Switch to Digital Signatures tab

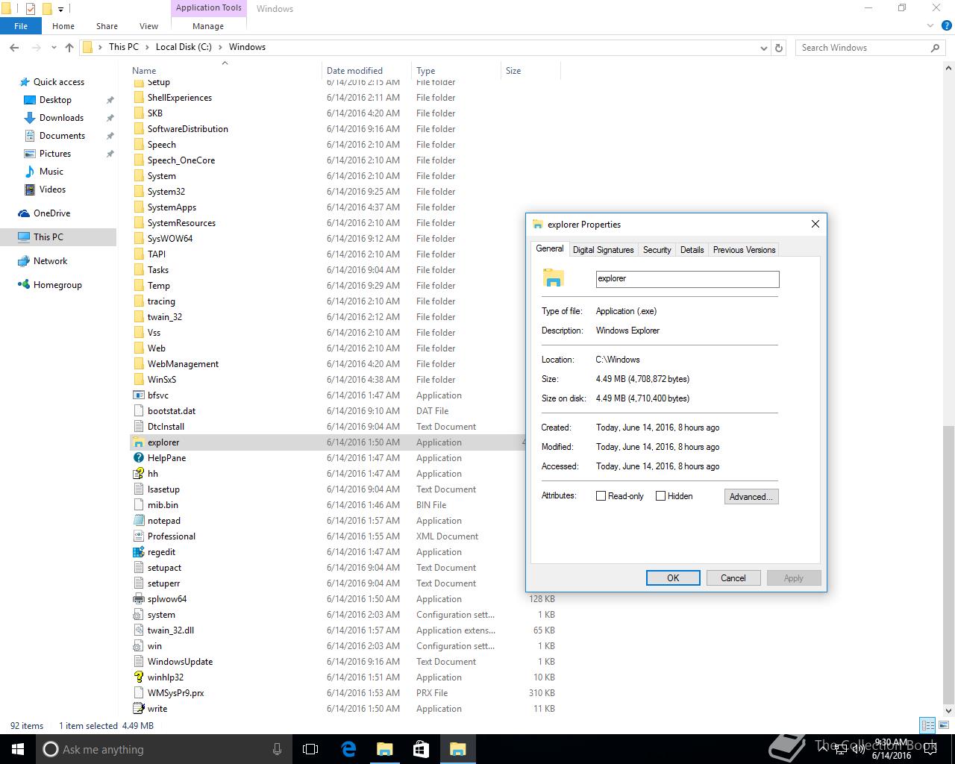click(x=604, y=250)
